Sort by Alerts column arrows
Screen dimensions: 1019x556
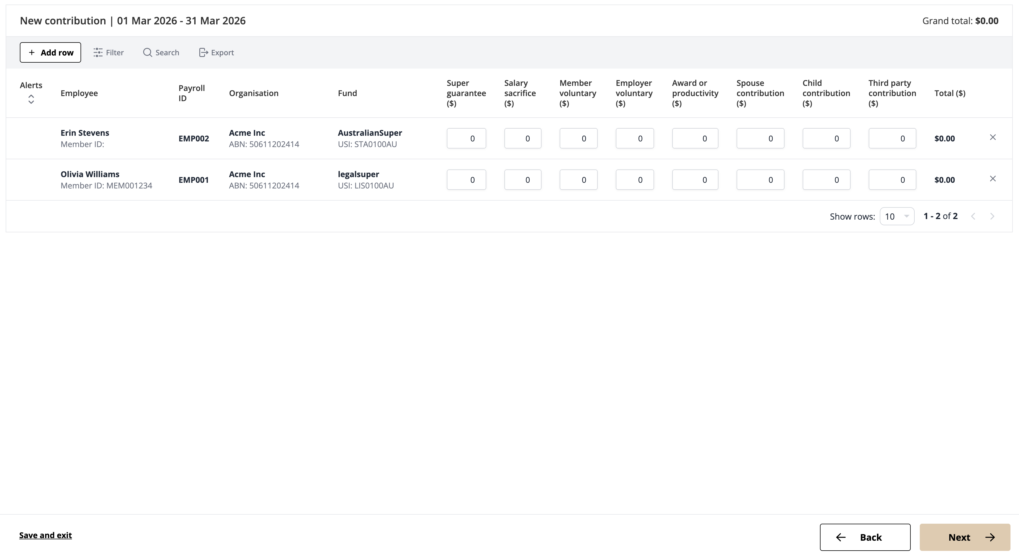(31, 99)
